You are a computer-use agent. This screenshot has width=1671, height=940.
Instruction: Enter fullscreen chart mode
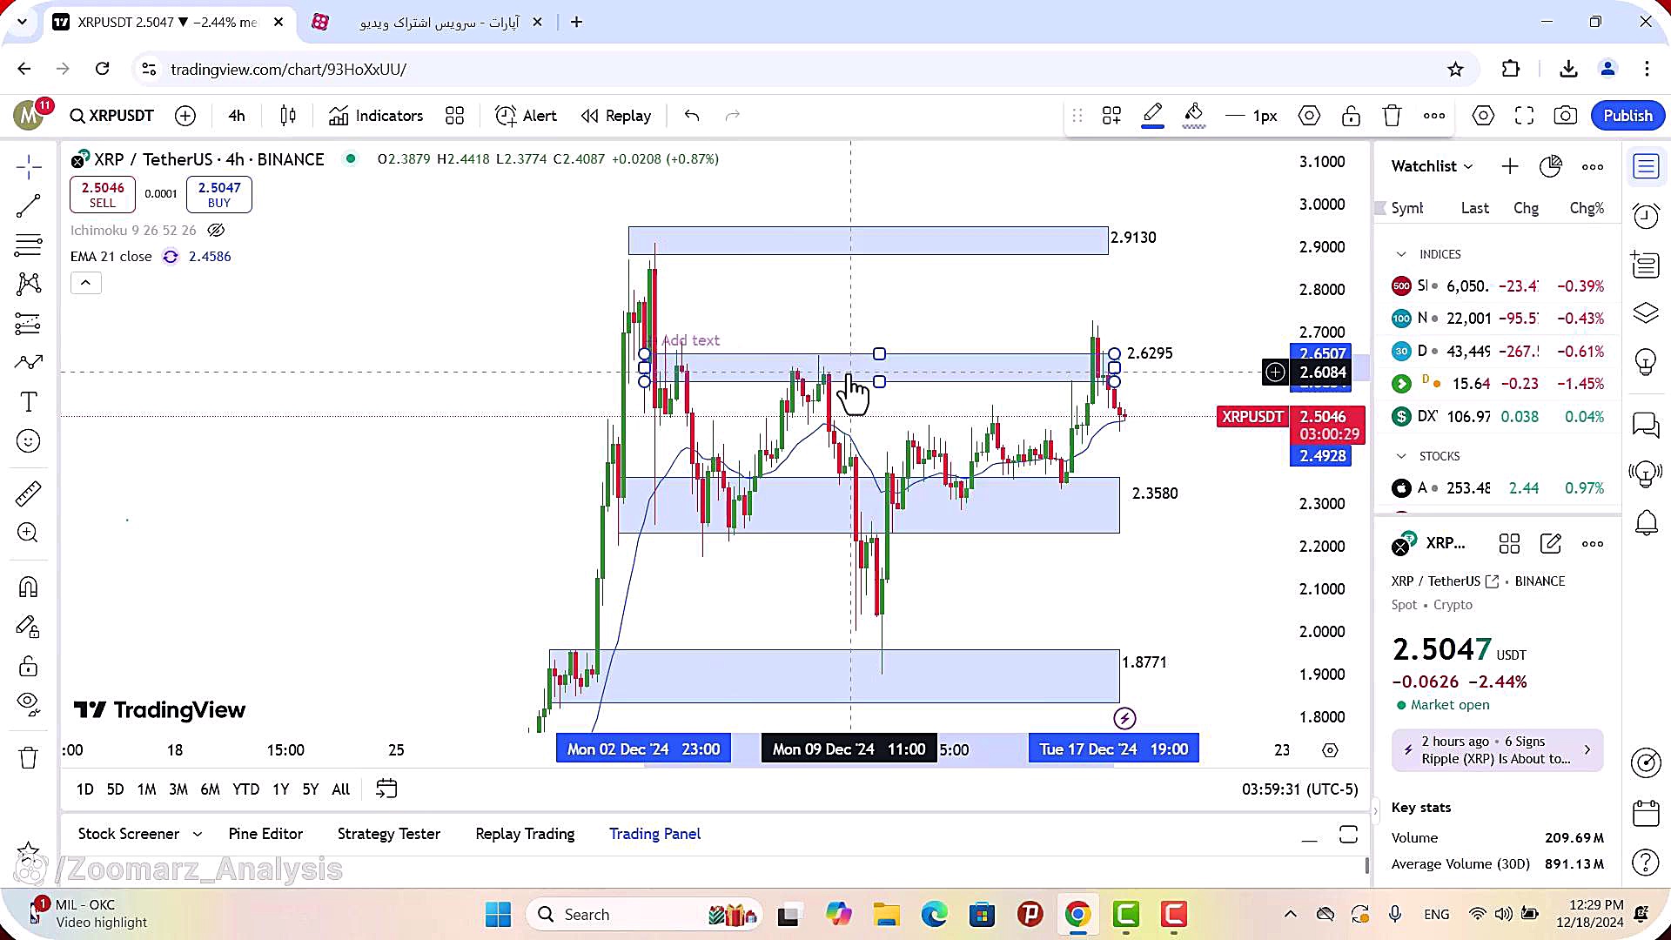click(1524, 116)
